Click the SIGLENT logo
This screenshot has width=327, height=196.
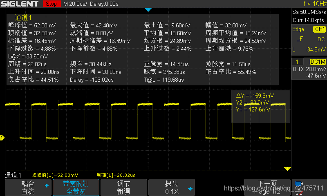click(x=20, y=4)
